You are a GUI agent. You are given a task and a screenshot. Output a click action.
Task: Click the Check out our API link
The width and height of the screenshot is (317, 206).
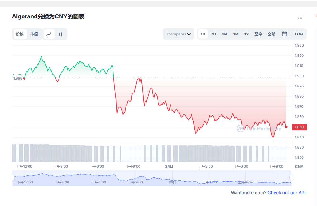pyautogui.click(x=287, y=193)
